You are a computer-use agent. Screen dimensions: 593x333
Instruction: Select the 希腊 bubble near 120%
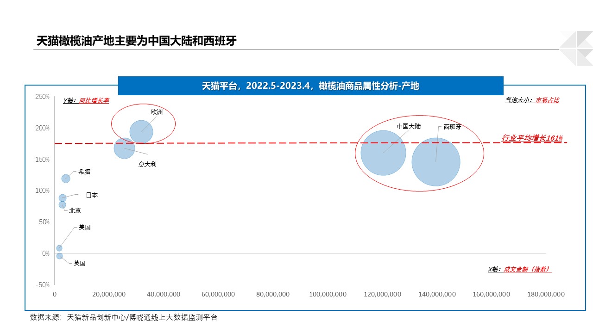click(x=66, y=179)
